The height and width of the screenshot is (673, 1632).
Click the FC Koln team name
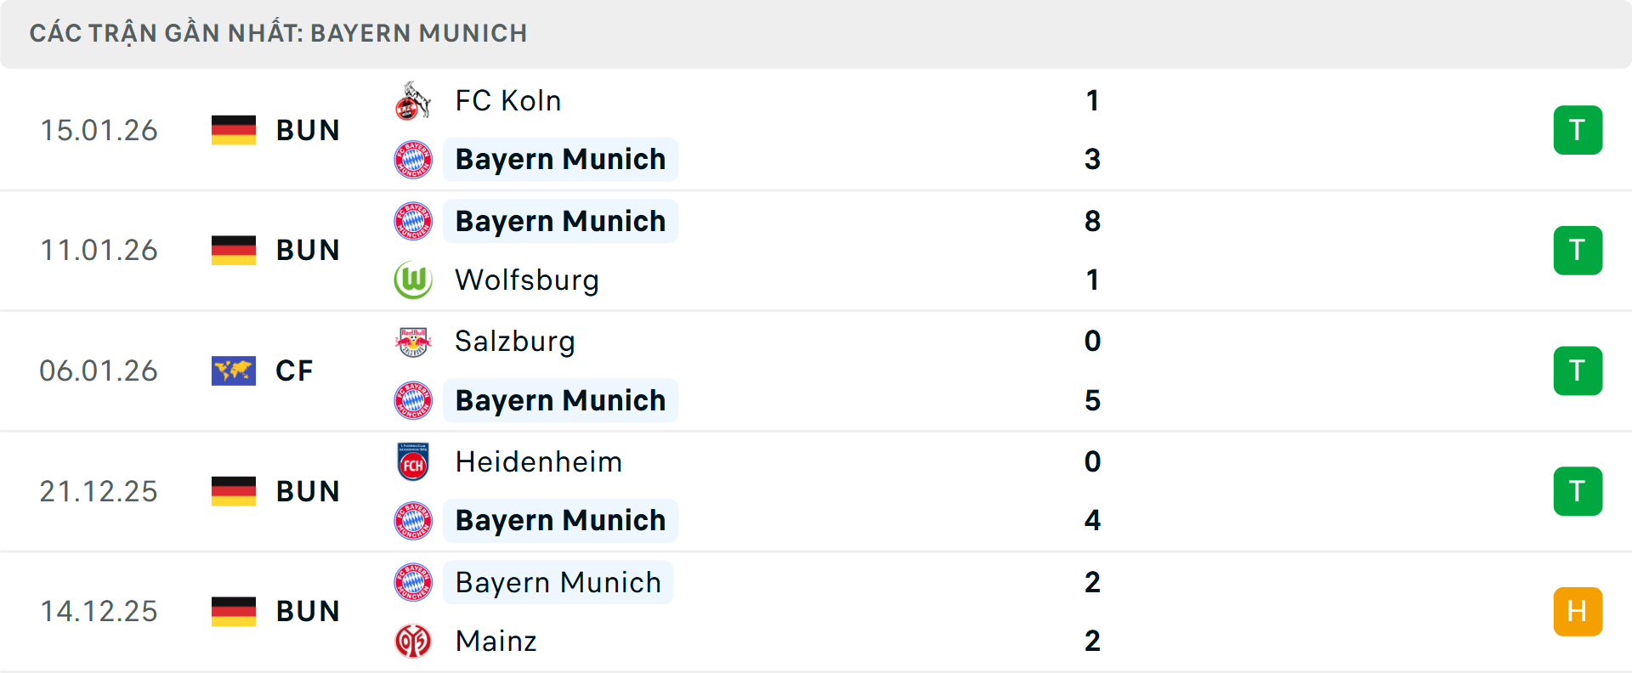point(507,99)
